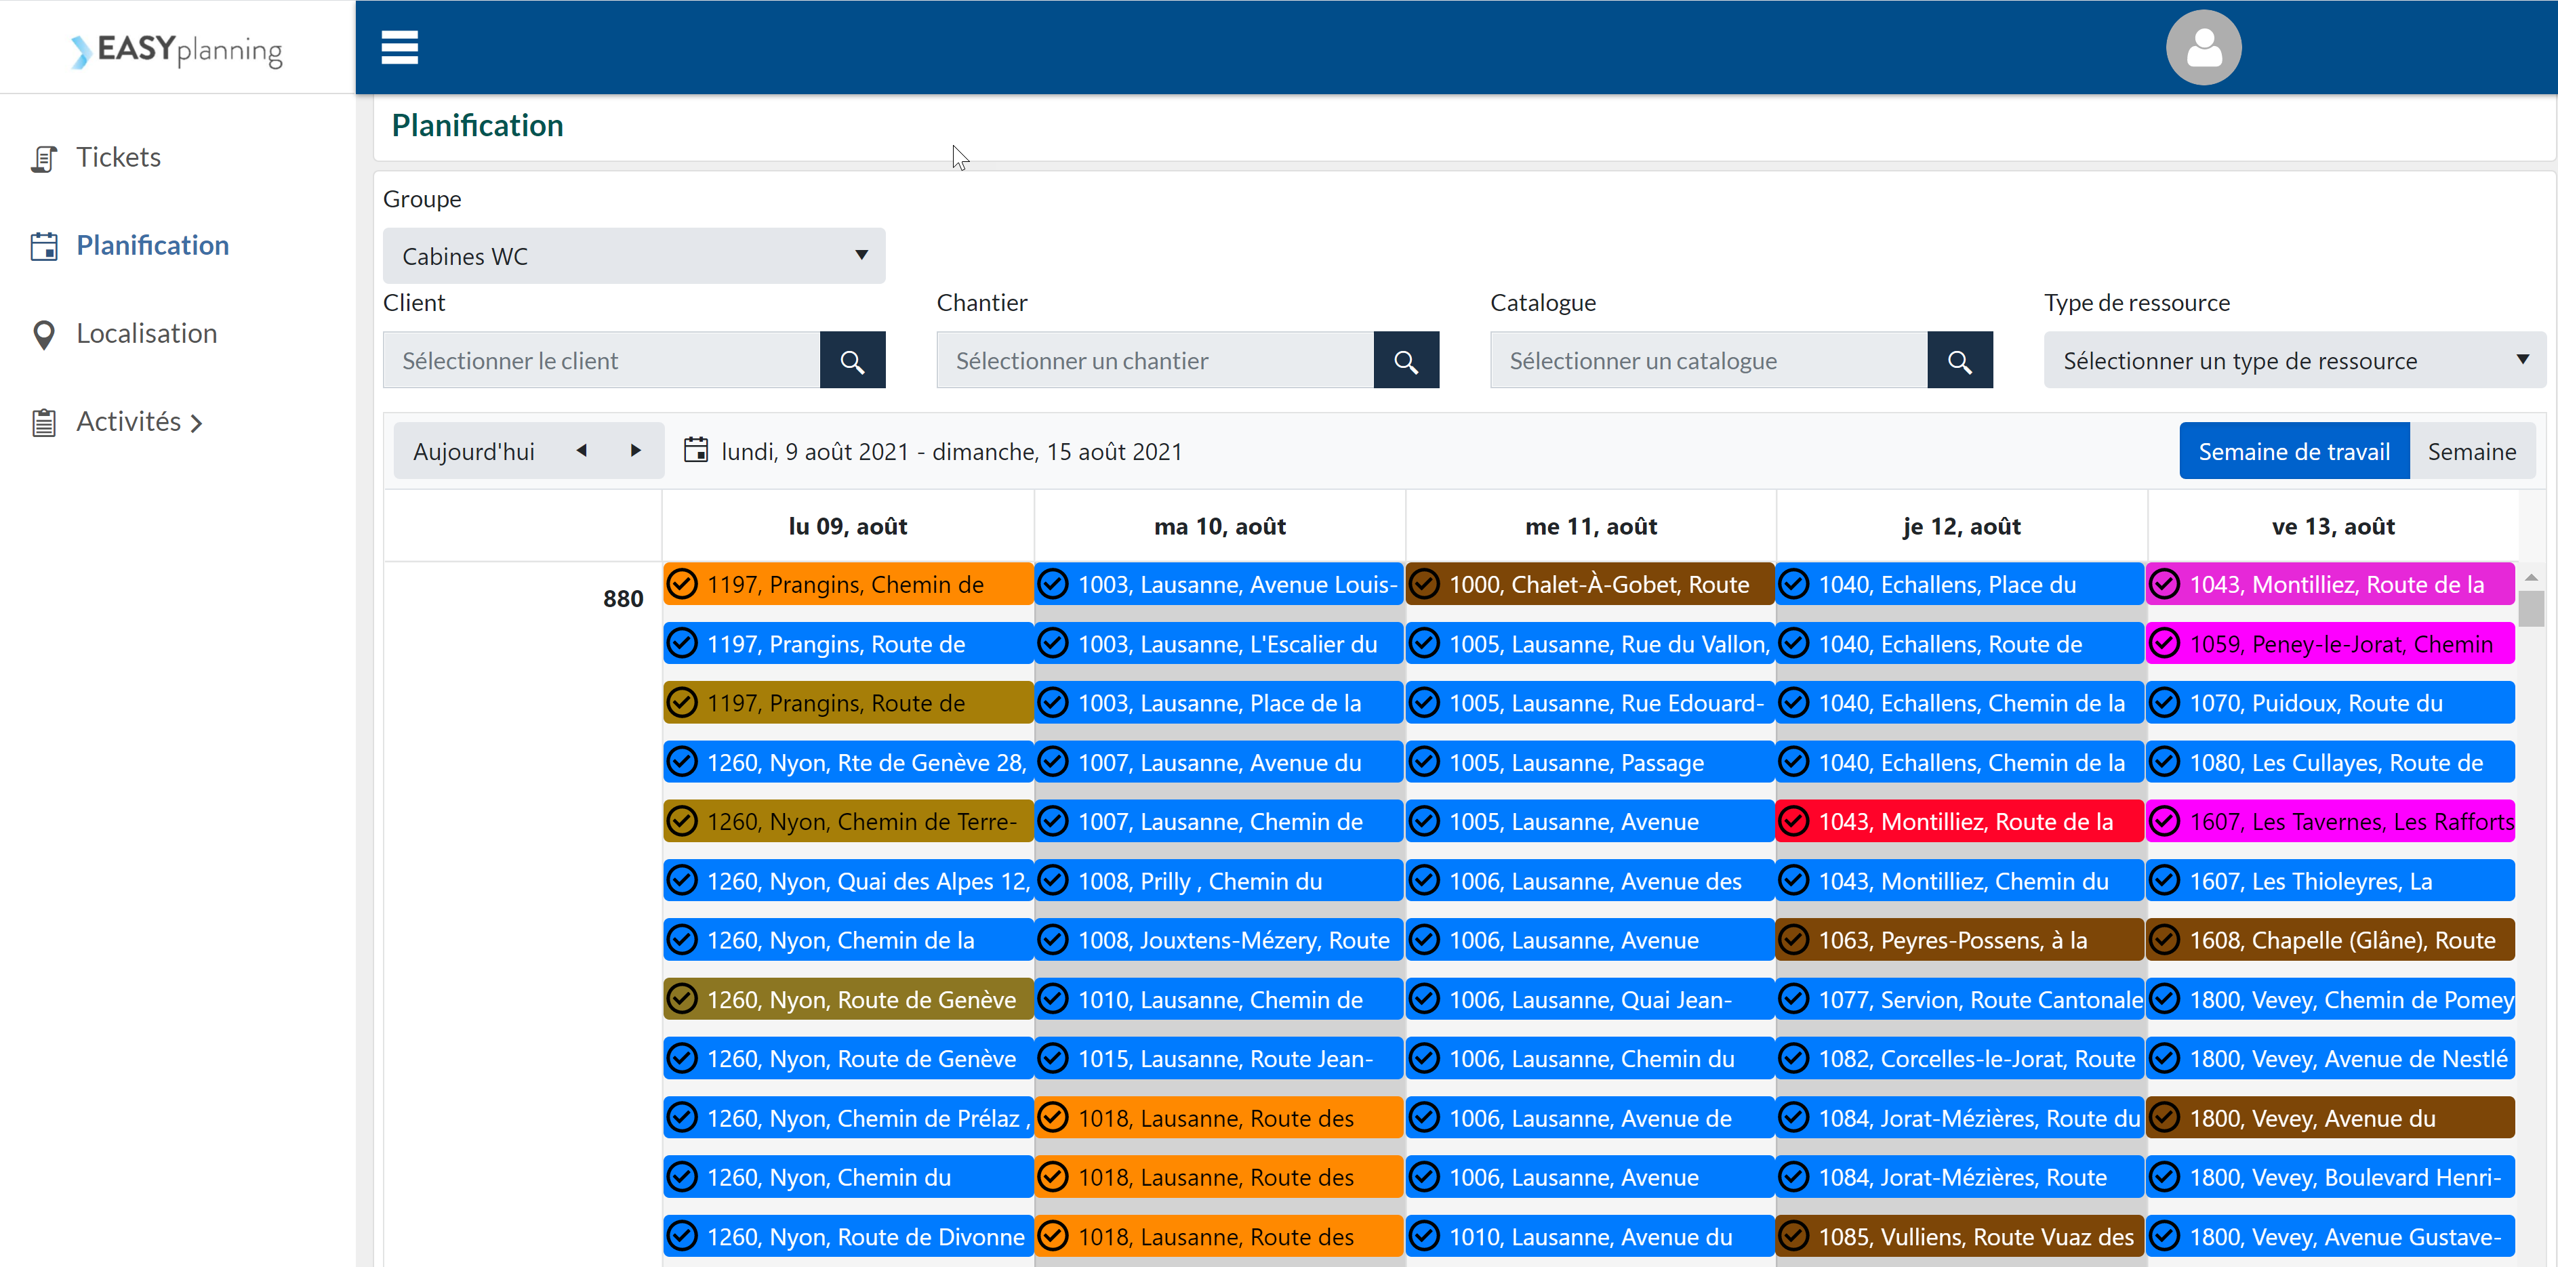
Task: Click check icon on 1608 Chapelle (Glâne)
Action: point(2165,939)
